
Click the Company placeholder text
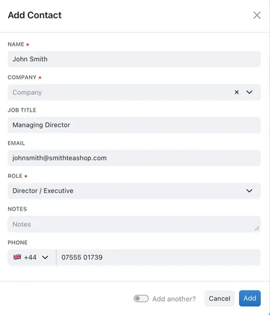pyautogui.click(x=27, y=92)
